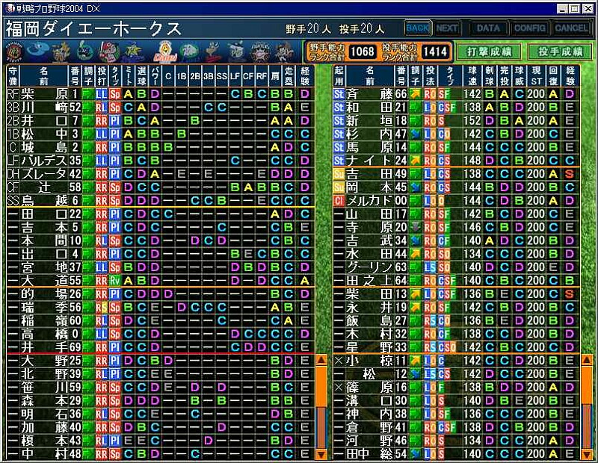This screenshot has height=463, width=598.
Task: Select fielder row ズレータ
Action: tap(160, 174)
